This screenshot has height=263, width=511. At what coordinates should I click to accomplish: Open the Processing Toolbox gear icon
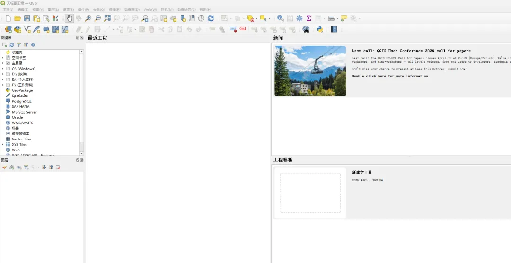pos(299,18)
